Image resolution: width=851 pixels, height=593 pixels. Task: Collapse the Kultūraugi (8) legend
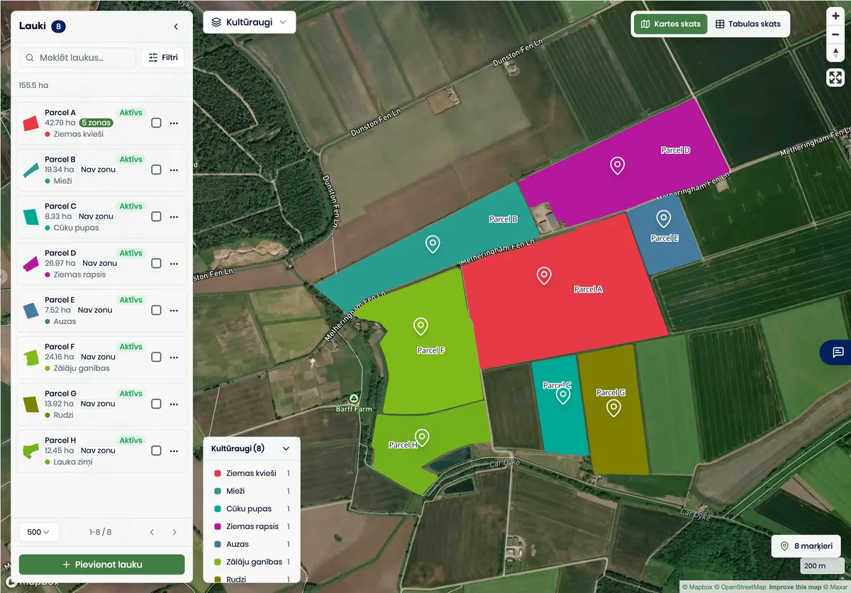286,448
